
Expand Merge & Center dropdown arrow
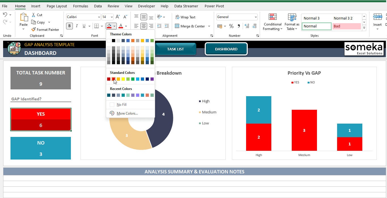pos(209,26)
